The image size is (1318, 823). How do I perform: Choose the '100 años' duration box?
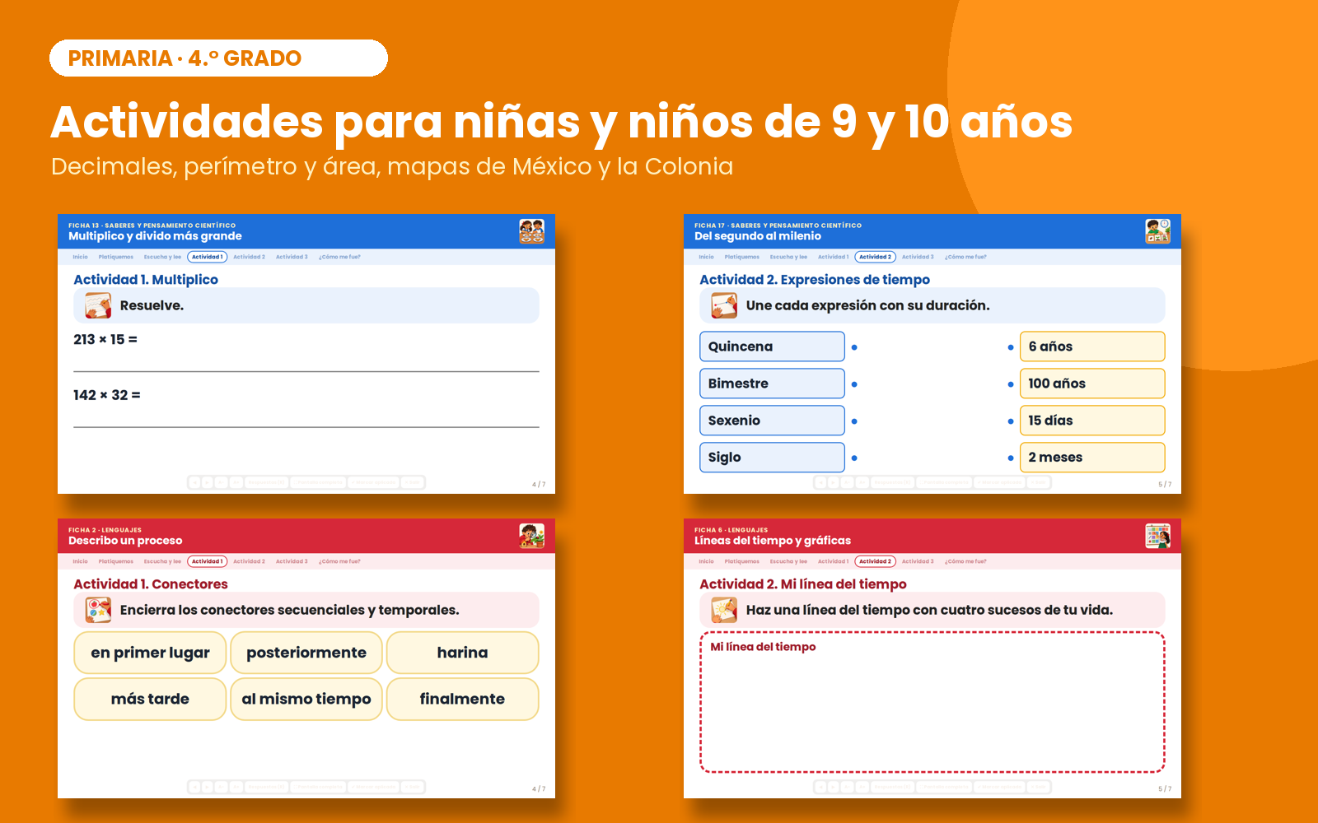coord(1092,384)
